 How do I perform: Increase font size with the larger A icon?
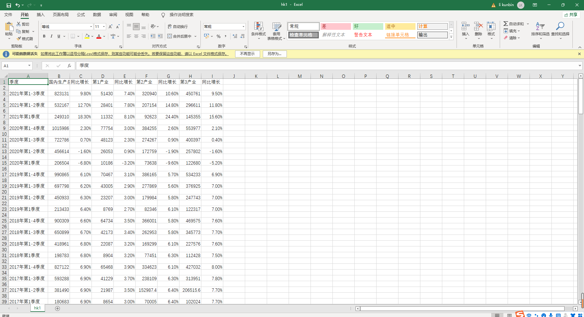click(x=110, y=27)
